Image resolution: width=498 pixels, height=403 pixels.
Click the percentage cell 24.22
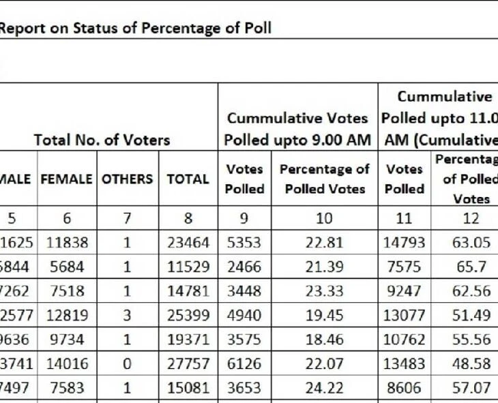(x=325, y=389)
